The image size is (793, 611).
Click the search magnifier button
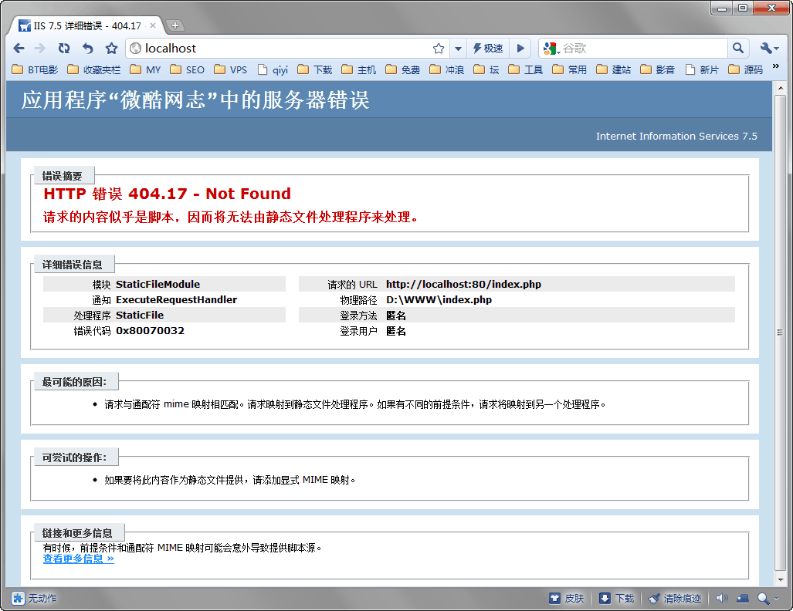(x=738, y=49)
